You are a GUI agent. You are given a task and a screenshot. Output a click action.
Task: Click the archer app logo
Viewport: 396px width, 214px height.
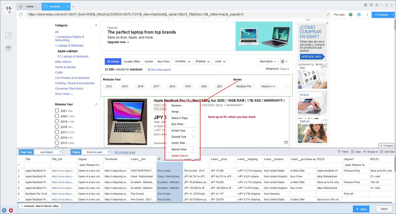(8, 10)
